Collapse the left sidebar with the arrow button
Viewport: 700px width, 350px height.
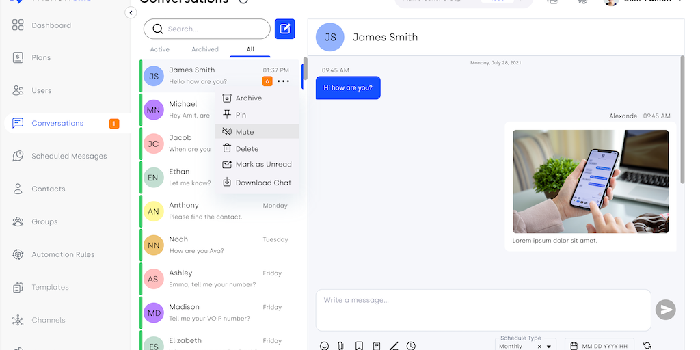[131, 13]
